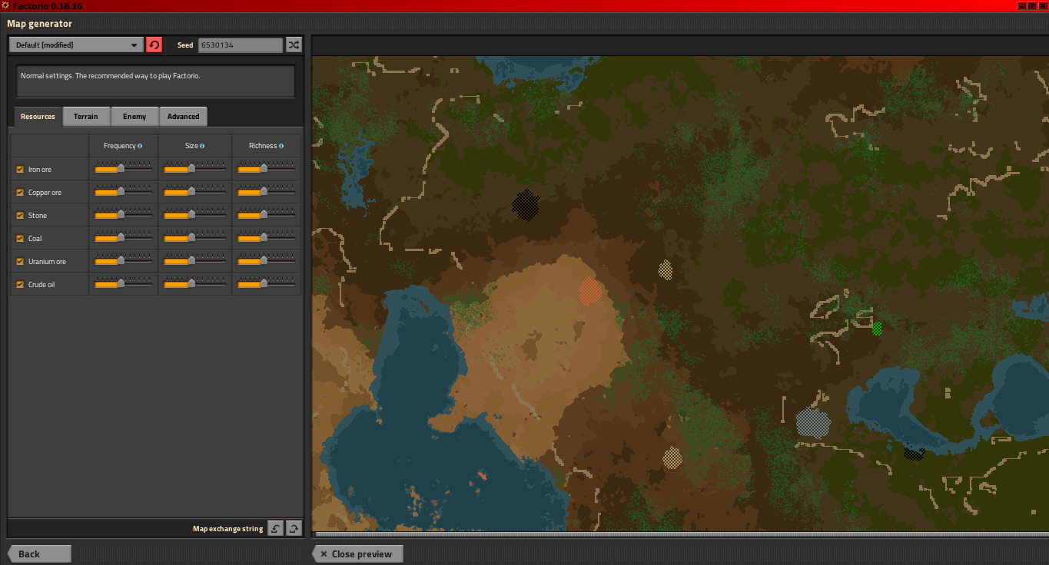Image resolution: width=1049 pixels, height=565 pixels.
Task: Click the Richness column info icon
Action: coord(281,146)
